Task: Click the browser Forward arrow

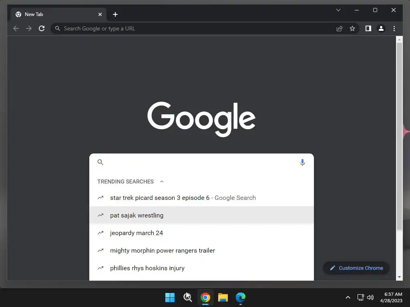Action: click(x=29, y=28)
